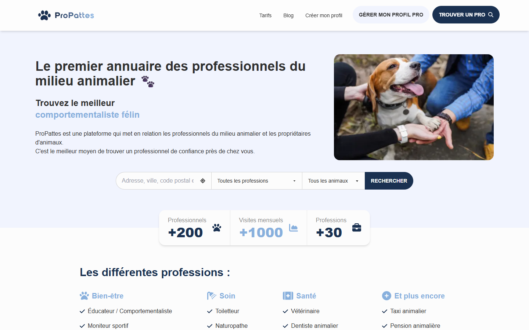Click the beagle dog photo
This screenshot has width=529, height=330.
coord(414,107)
